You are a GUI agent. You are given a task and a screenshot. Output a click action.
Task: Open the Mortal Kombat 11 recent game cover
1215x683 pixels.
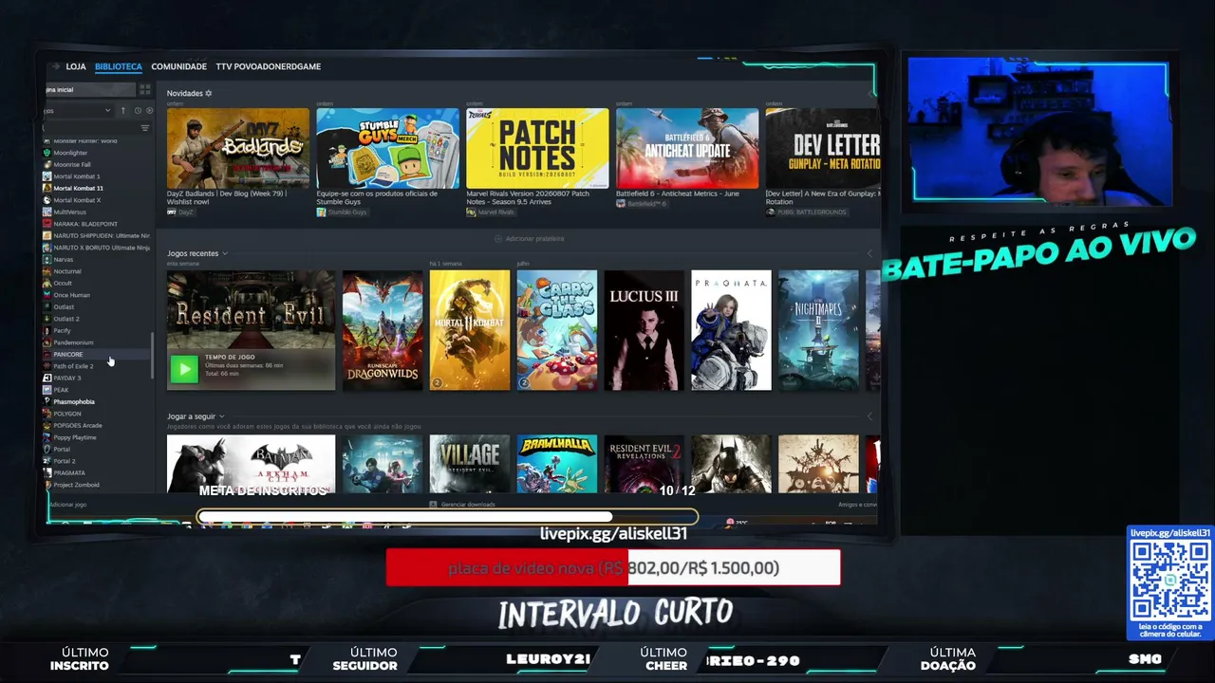(470, 330)
